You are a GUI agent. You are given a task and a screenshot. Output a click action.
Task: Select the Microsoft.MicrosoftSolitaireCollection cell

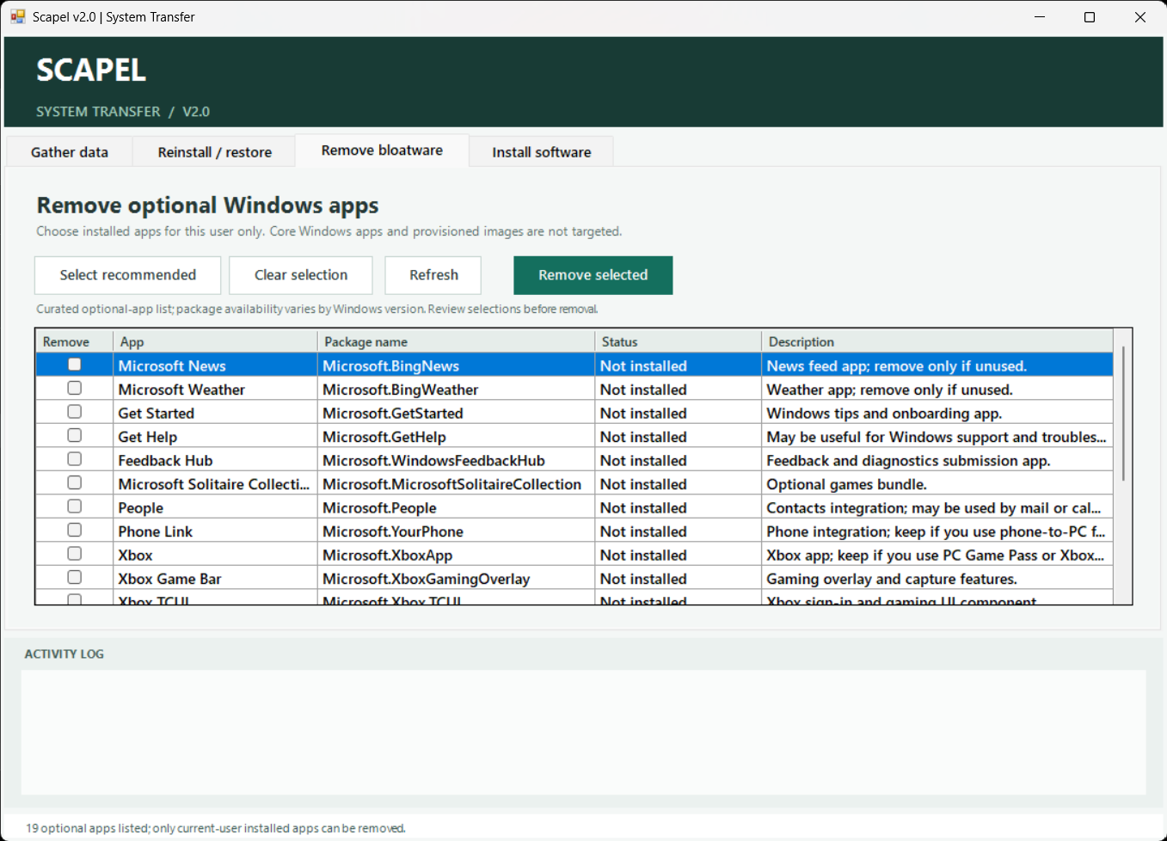(x=457, y=484)
